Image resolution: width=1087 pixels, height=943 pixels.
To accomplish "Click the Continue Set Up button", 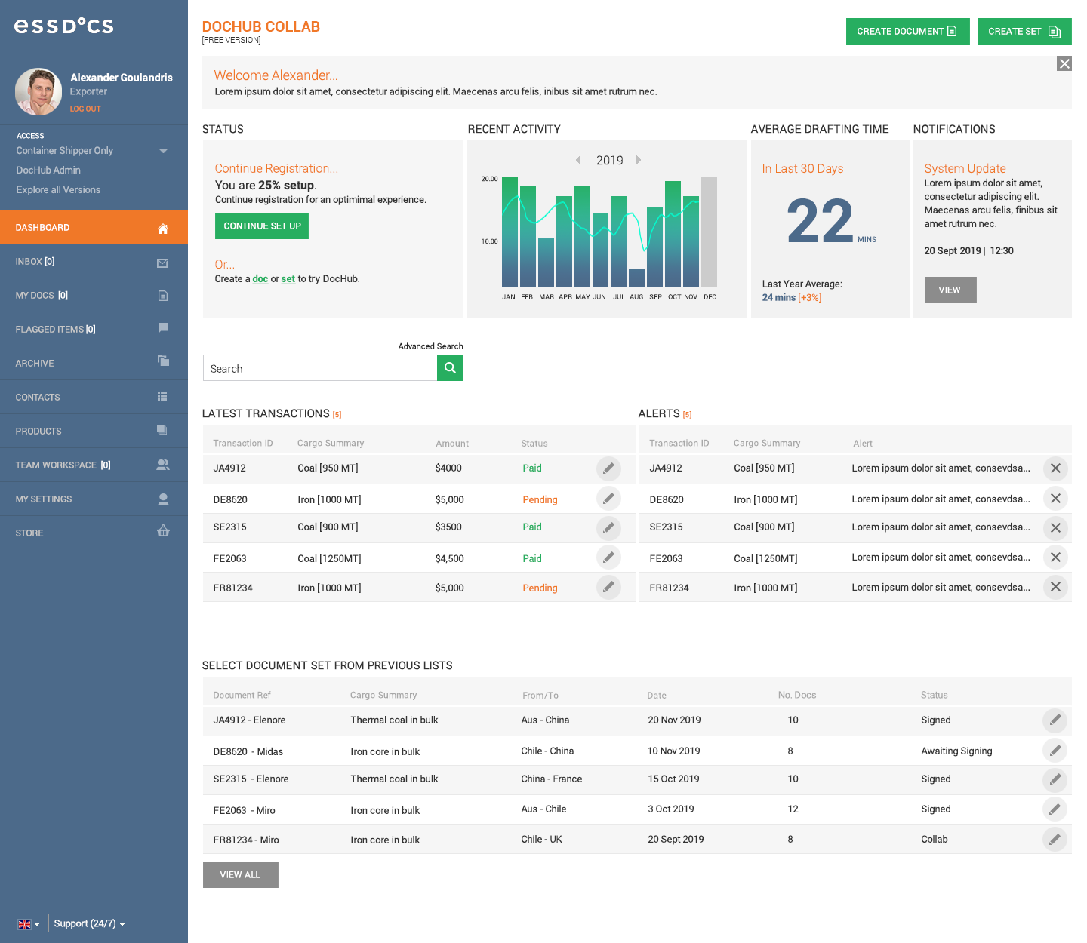I will [x=262, y=226].
